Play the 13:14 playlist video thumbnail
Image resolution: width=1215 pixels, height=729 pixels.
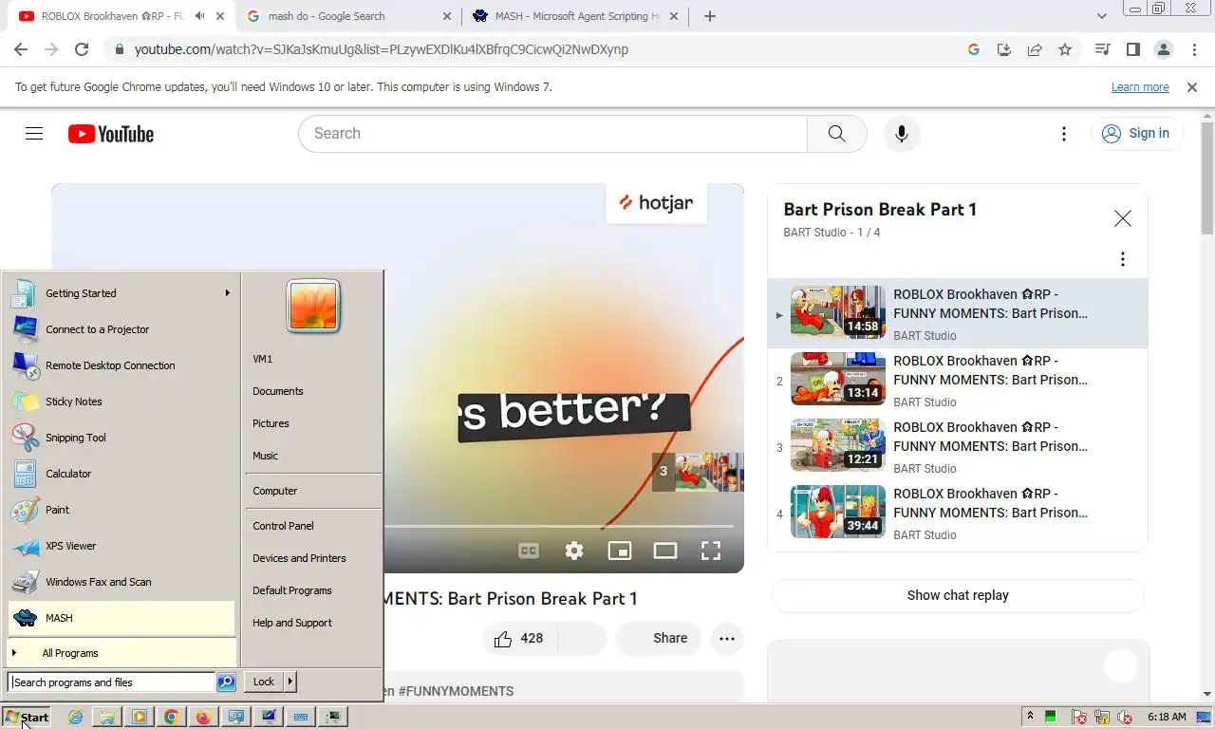(x=838, y=379)
